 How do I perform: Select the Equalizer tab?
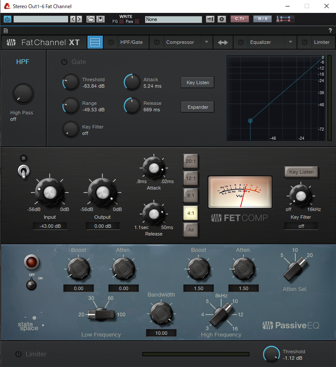pyautogui.click(x=261, y=43)
